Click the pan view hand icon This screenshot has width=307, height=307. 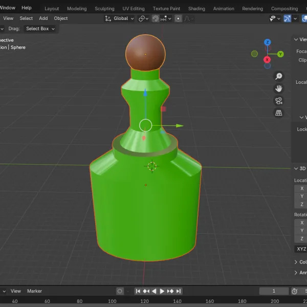click(279, 89)
